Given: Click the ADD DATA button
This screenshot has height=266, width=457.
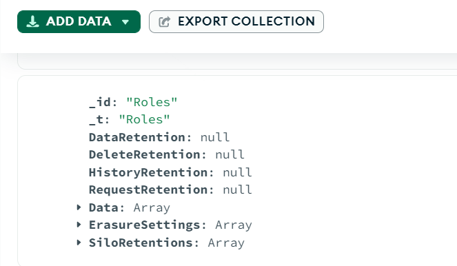Looking at the screenshot, I should click(x=79, y=21).
